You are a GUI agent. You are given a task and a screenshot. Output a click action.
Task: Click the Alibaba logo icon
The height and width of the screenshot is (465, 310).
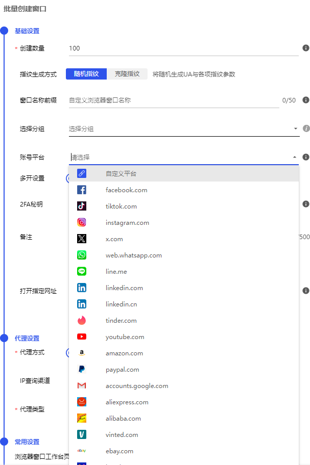(x=82, y=418)
